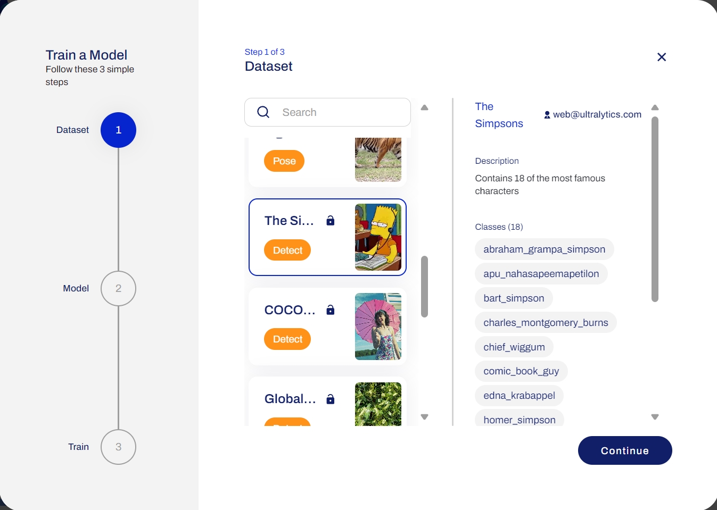This screenshot has height=510, width=717.
Task: Click the lock icon on the COCO card
Action: tap(331, 310)
